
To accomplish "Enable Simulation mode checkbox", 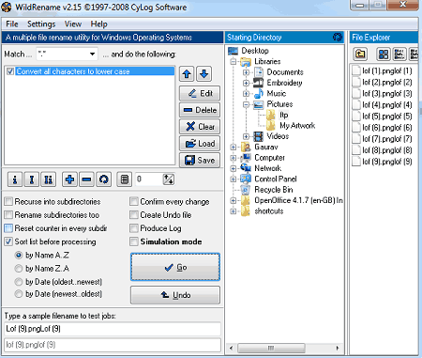I will 134,241.
